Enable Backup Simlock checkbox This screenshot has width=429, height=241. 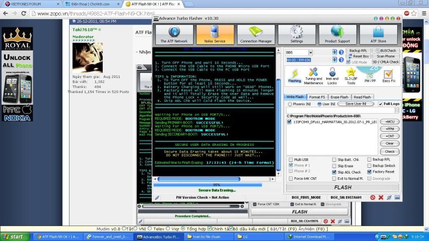(x=370, y=166)
